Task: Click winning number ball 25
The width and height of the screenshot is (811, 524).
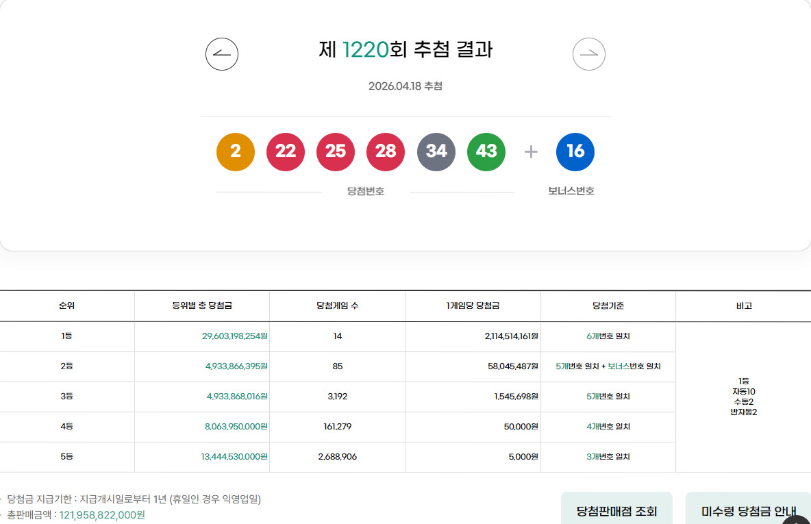Action: (x=336, y=151)
